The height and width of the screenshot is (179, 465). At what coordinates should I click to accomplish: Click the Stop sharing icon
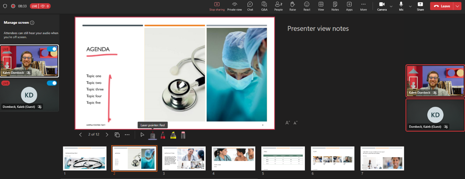[x=217, y=5]
